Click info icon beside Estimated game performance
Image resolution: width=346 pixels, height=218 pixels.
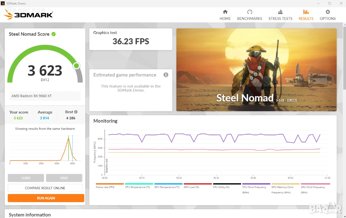click(x=166, y=75)
